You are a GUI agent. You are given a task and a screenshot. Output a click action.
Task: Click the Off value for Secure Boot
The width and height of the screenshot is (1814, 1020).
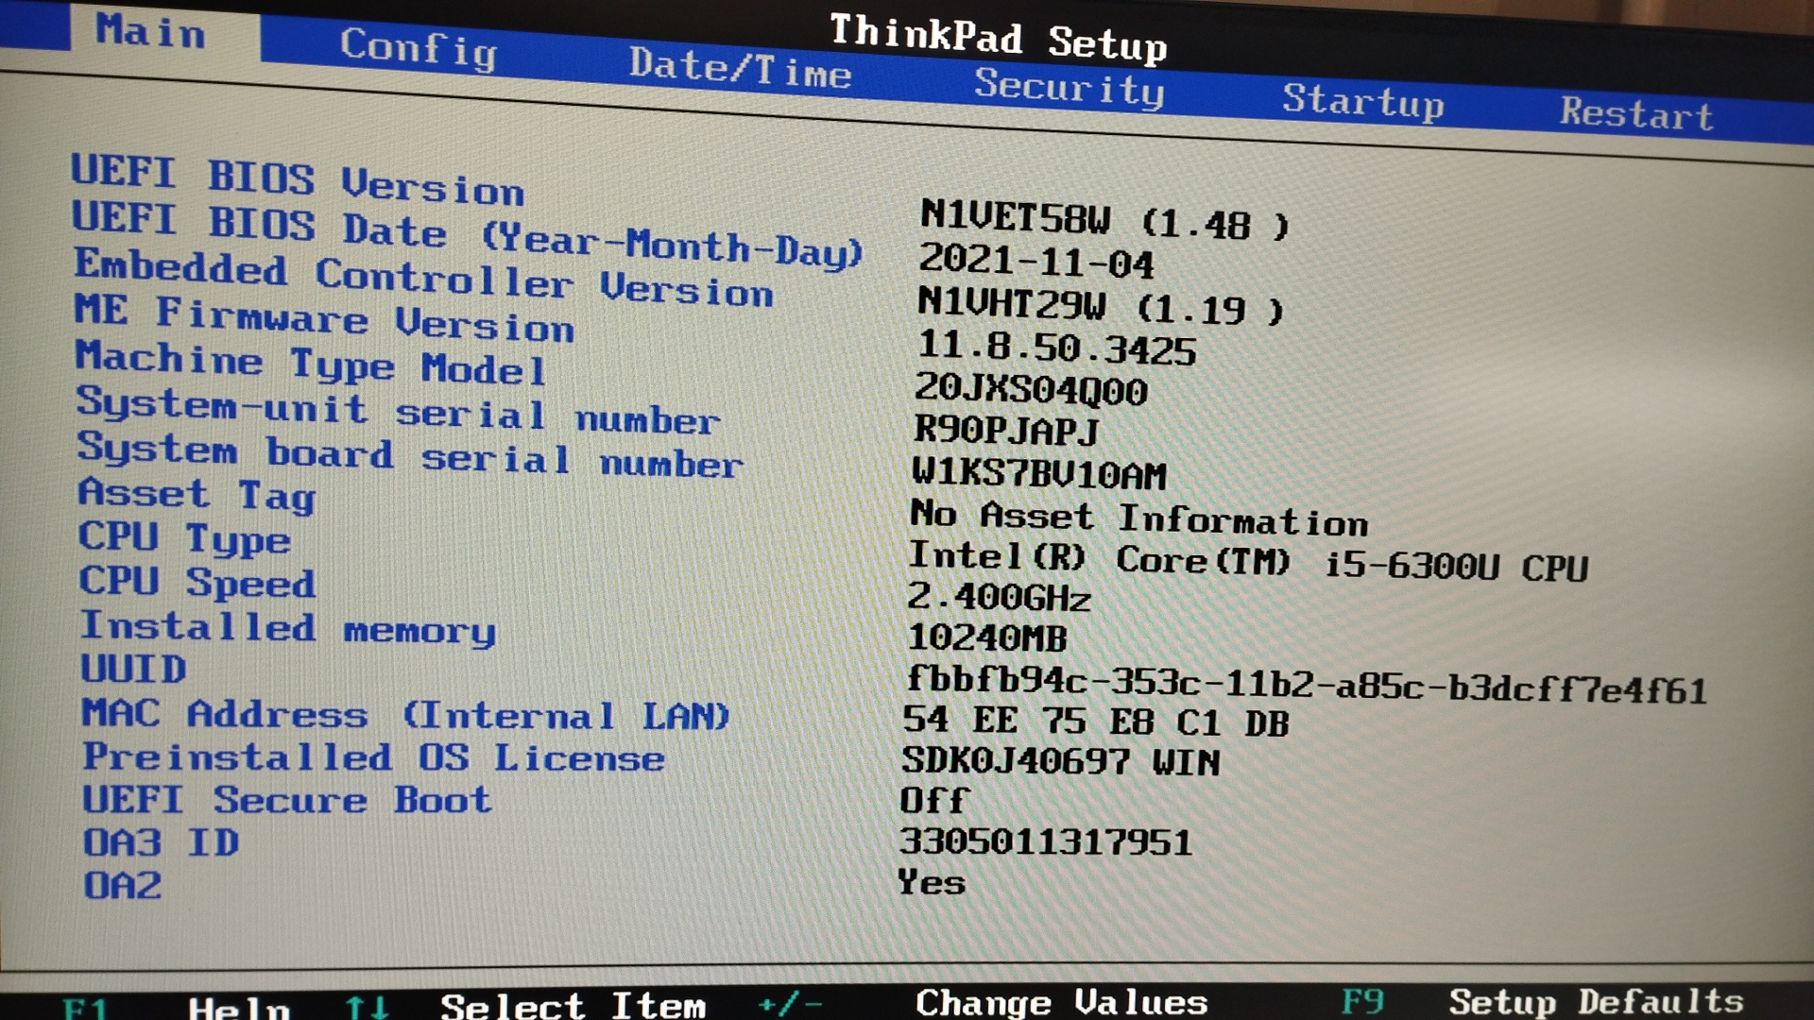933,801
